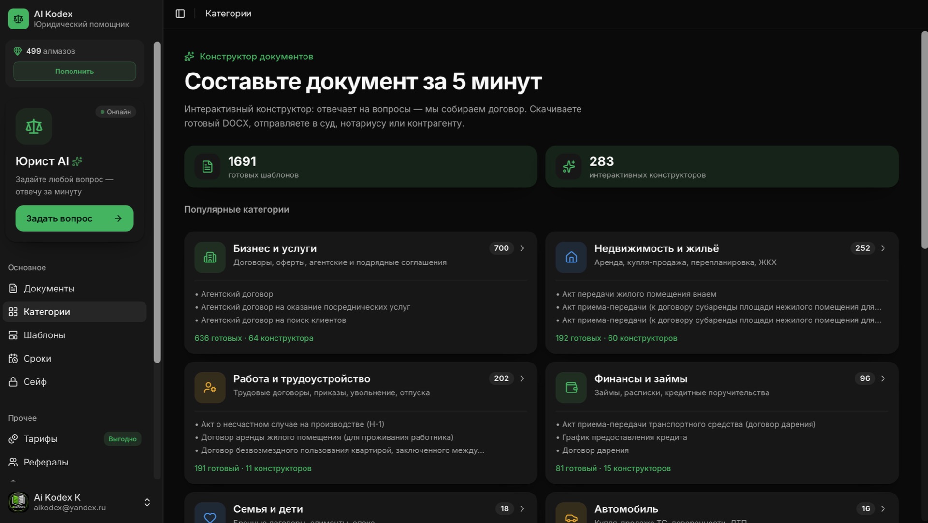The width and height of the screenshot is (928, 523).
Task: Open Агентский договор на поиск клиентов
Action: tap(274, 320)
